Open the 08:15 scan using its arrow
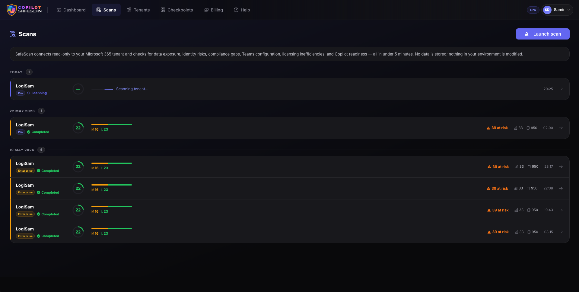 click(x=561, y=232)
